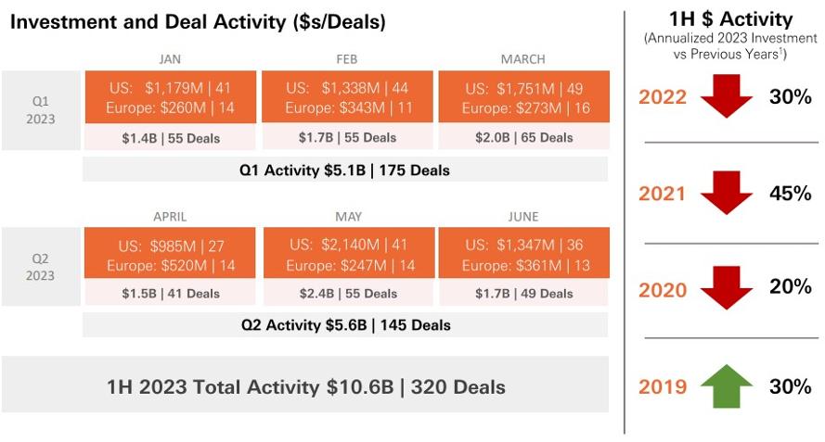Click the green up arrow beside 2019
Image resolution: width=825 pixels, height=442 pixels.
pyautogui.click(x=727, y=385)
